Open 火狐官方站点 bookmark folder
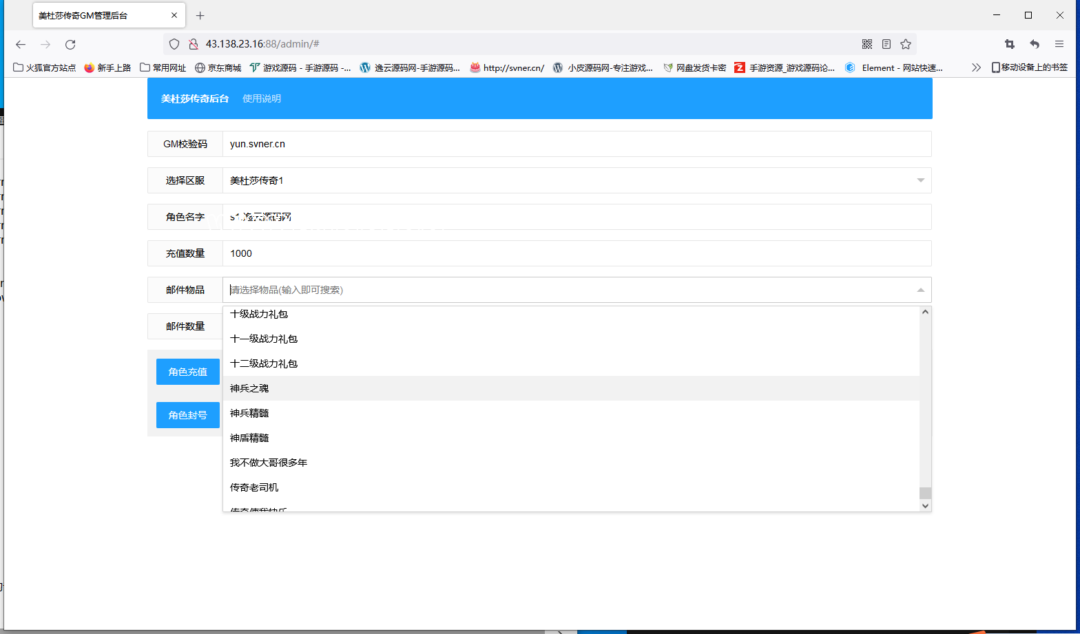 (45, 67)
